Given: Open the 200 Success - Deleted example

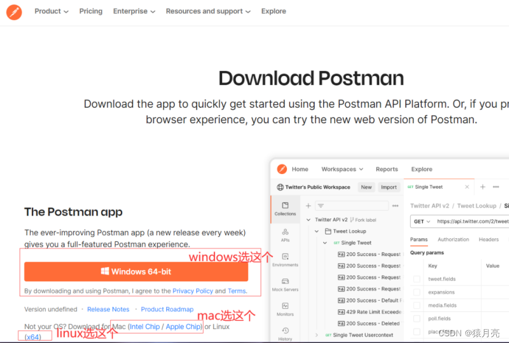Looking at the screenshot, I should click(x=369, y=323).
